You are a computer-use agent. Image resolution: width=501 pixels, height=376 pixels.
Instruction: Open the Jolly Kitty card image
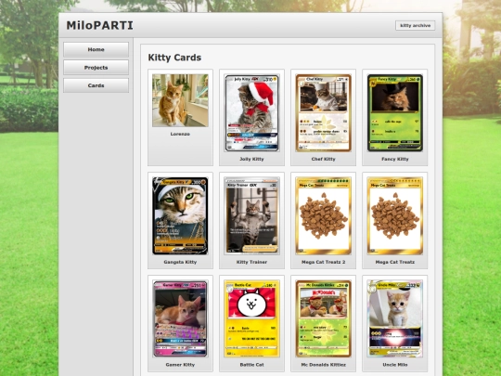[251, 113]
